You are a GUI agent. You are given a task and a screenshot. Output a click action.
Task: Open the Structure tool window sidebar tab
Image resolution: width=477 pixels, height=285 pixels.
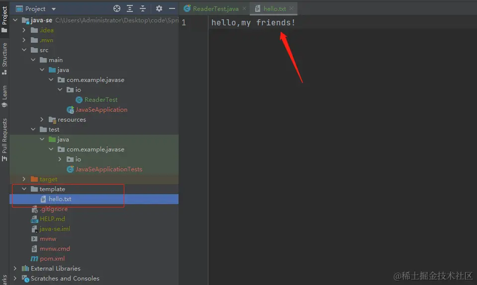[4, 59]
